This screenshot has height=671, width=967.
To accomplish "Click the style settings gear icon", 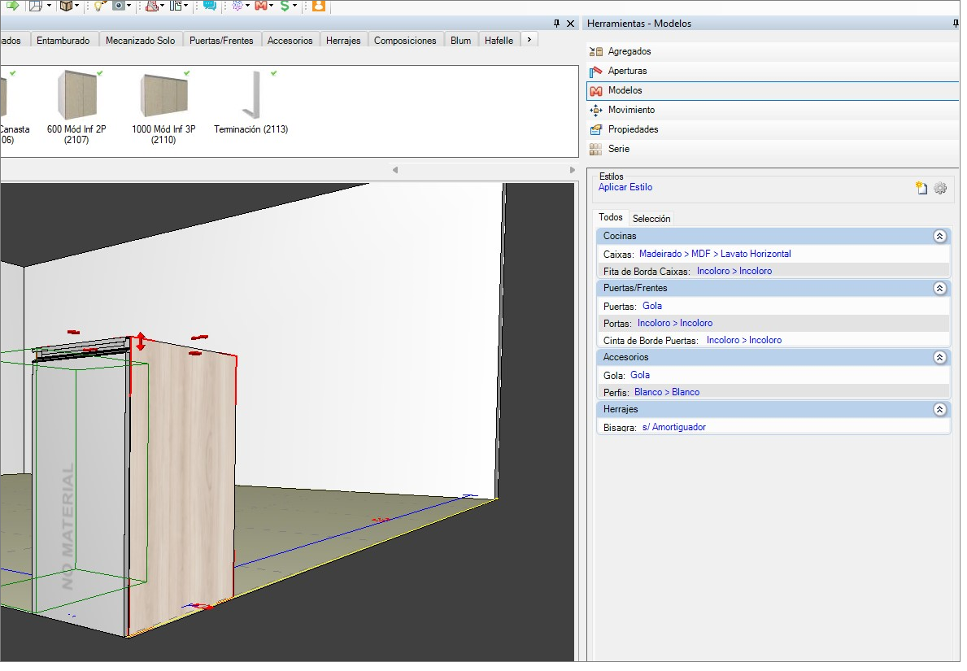I will point(940,188).
